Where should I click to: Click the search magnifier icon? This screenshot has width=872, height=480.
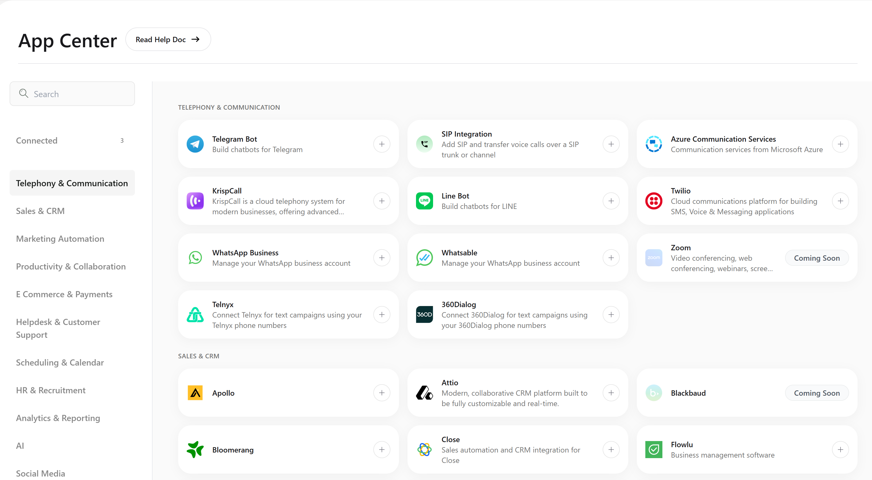[23, 93]
